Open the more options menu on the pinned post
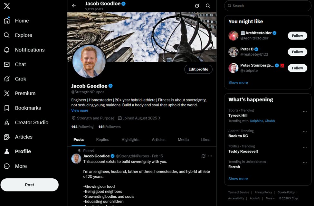This screenshot has height=206, width=314. click(x=210, y=156)
